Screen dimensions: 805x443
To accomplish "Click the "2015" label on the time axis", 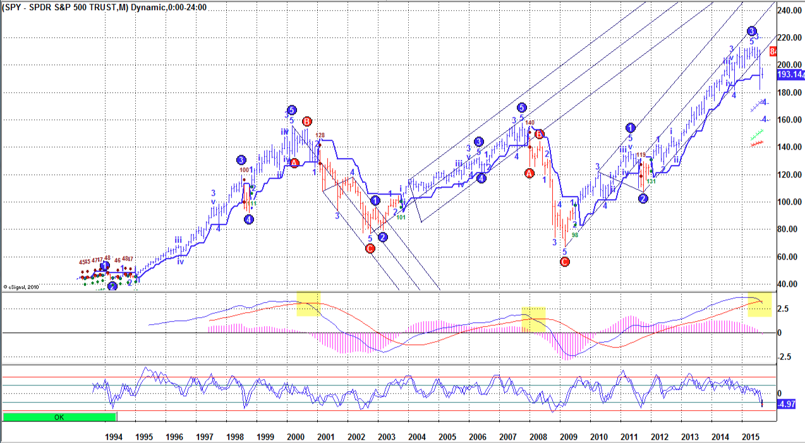I will [x=751, y=436].
